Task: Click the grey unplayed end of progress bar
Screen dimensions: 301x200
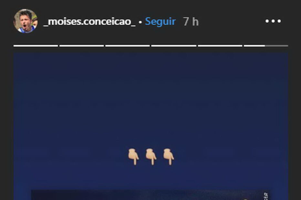Action: coord(277,46)
